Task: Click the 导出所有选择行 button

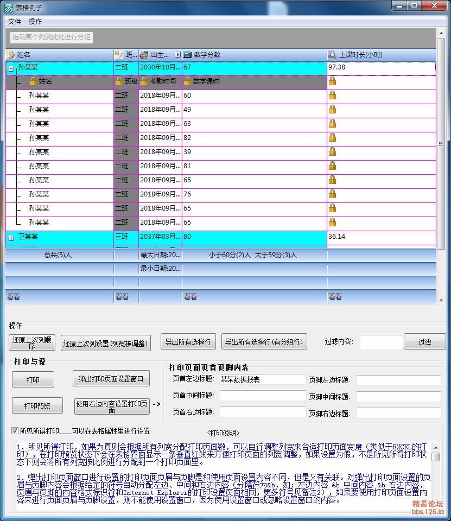Action: [188, 342]
